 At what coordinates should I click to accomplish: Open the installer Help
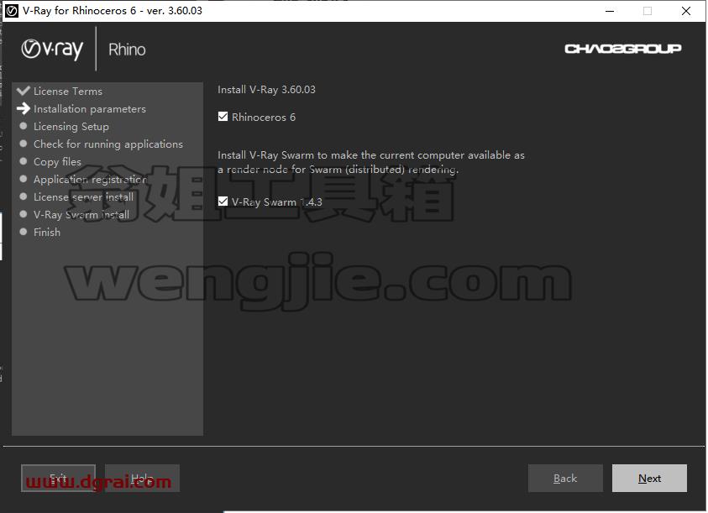coord(142,479)
